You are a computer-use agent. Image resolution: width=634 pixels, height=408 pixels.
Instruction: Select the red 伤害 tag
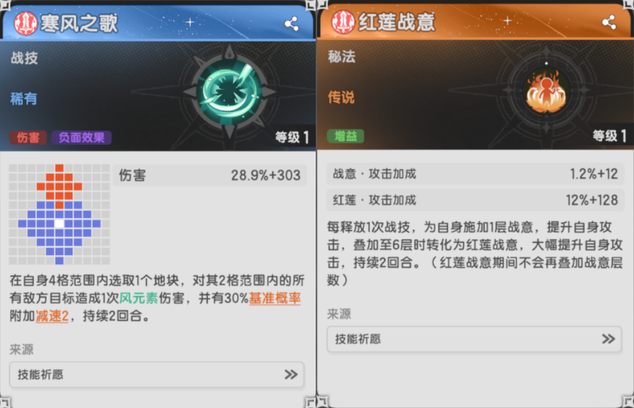[x=28, y=138]
